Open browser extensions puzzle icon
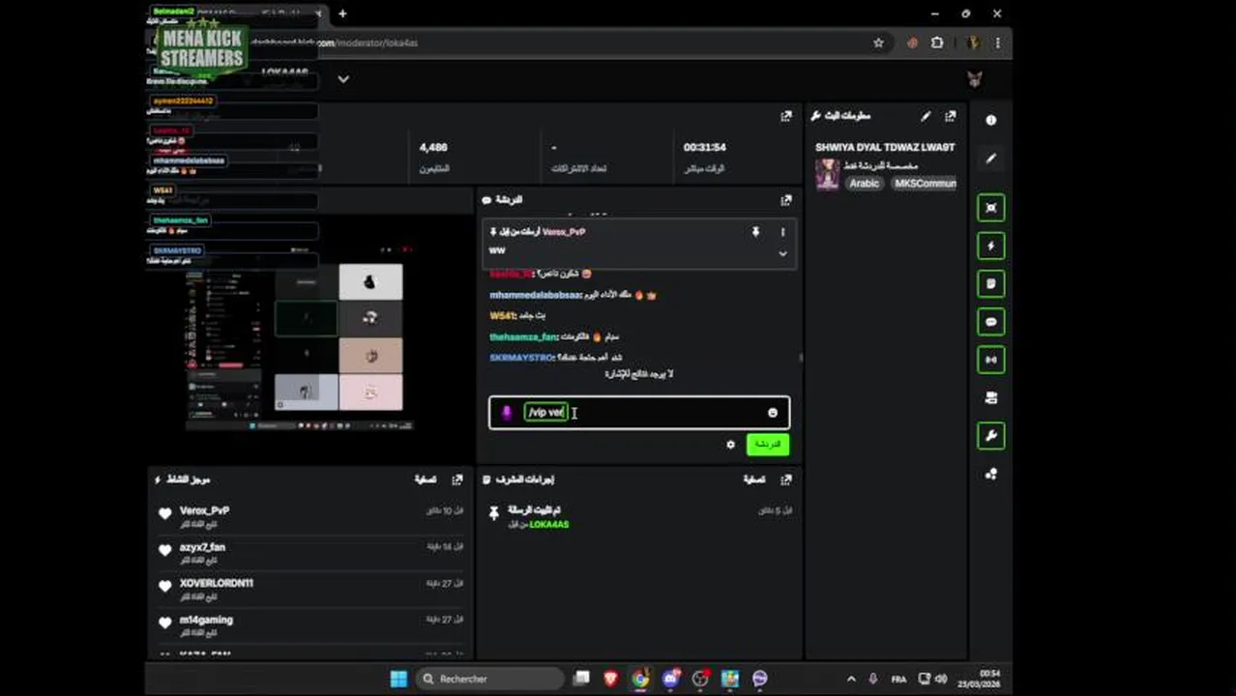Image resolution: width=1236 pixels, height=696 pixels. pos(937,43)
